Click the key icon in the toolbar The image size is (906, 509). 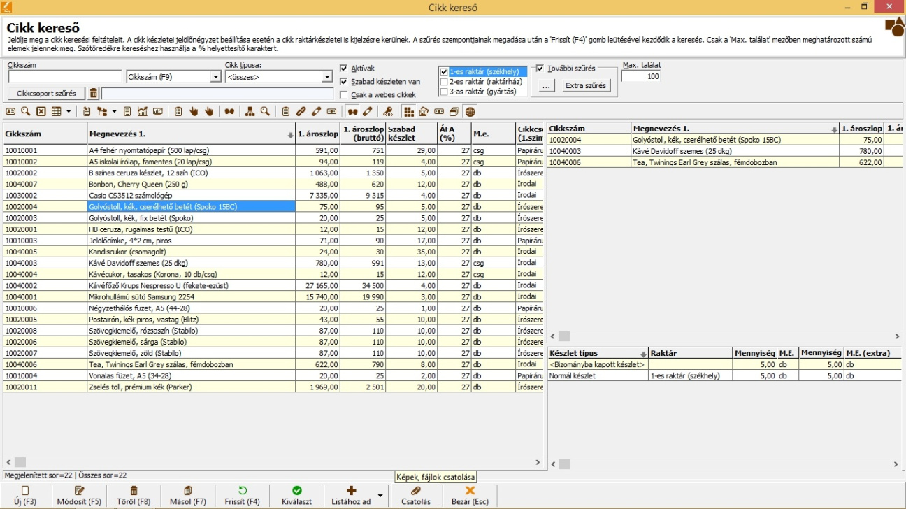tap(388, 112)
